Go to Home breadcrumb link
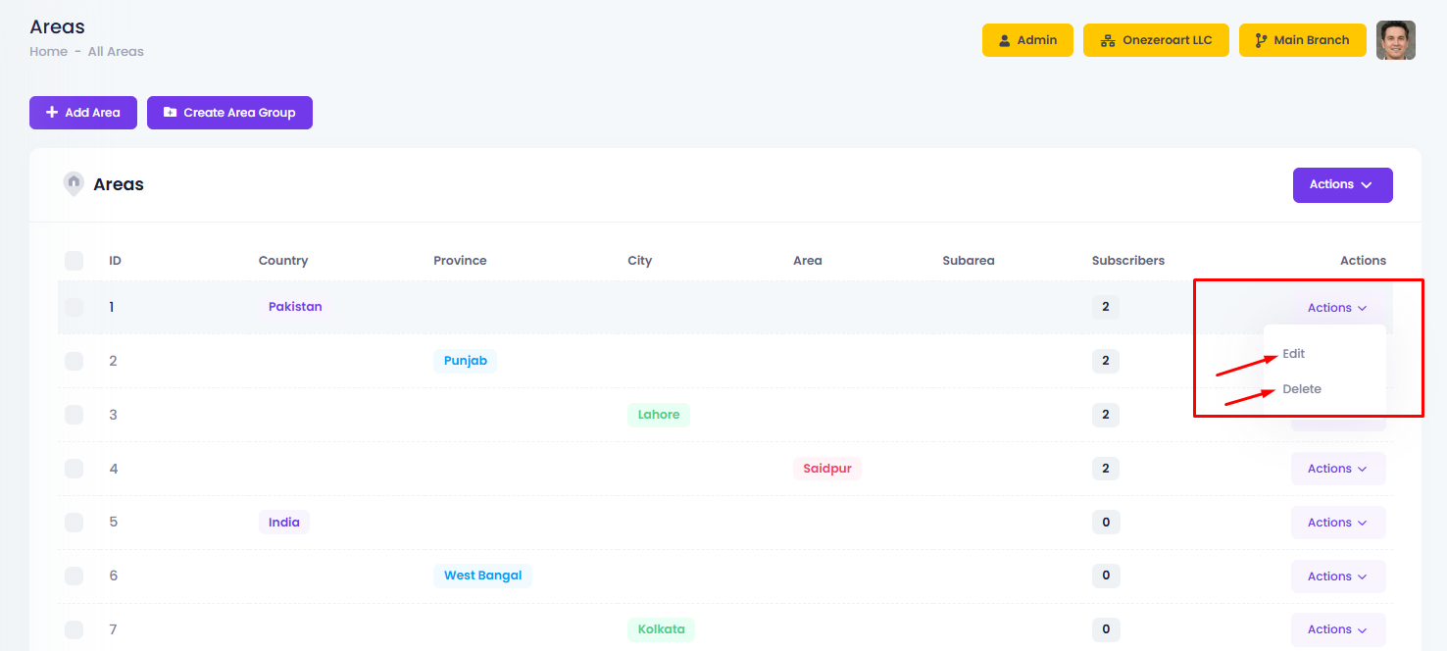 coord(48,52)
